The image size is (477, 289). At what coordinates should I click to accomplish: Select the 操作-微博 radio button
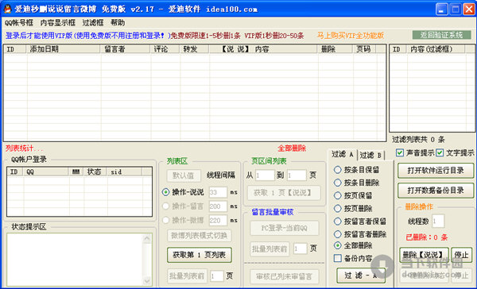point(165,220)
